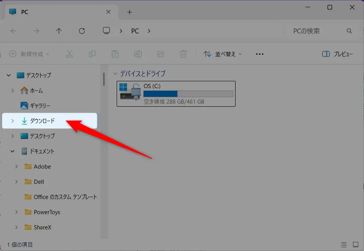Click the Rename icon in toolbar
Screen dimensions: 364x251
point(138,54)
